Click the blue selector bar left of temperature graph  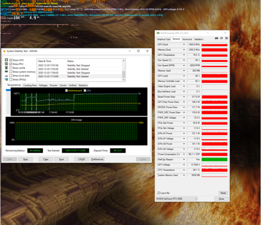[x=8, y=90]
